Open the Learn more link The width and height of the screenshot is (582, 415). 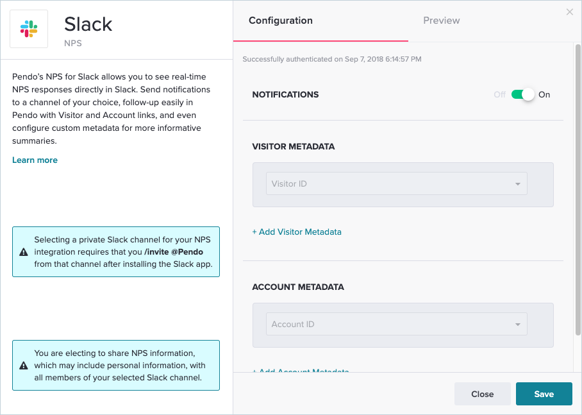pyautogui.click(x=35, y=160)
